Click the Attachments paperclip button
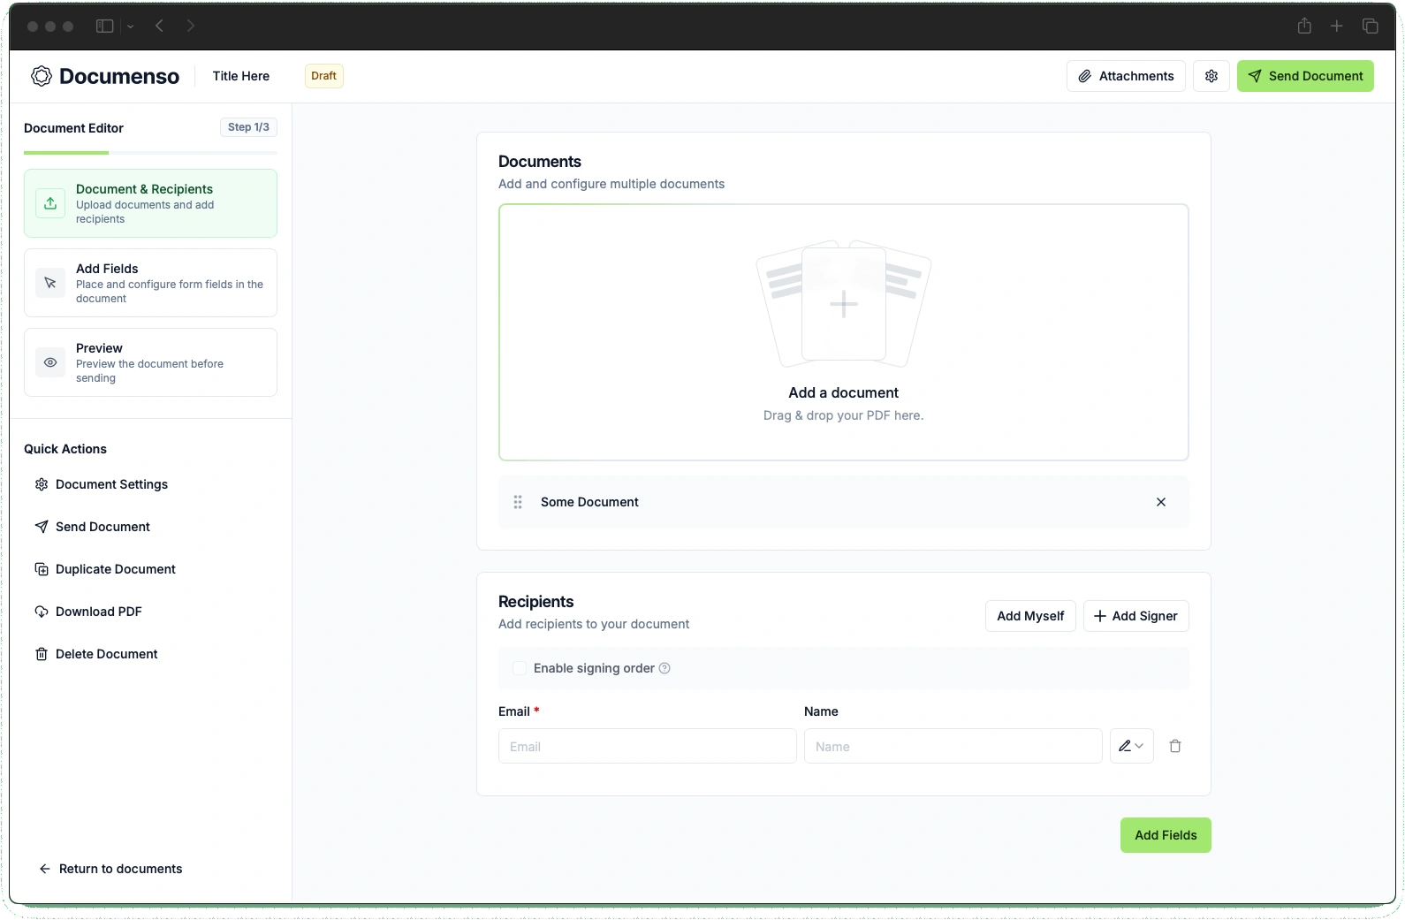 (x=1126, y=76)
